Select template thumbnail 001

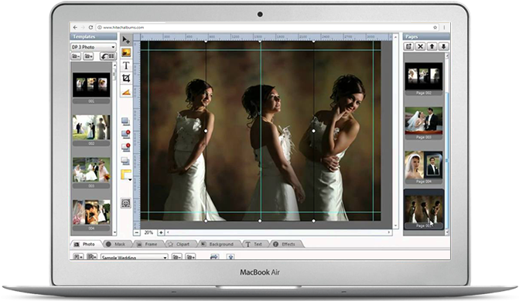(91, 85)
